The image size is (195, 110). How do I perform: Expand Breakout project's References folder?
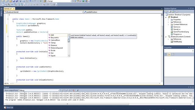(x=168, y=22)
